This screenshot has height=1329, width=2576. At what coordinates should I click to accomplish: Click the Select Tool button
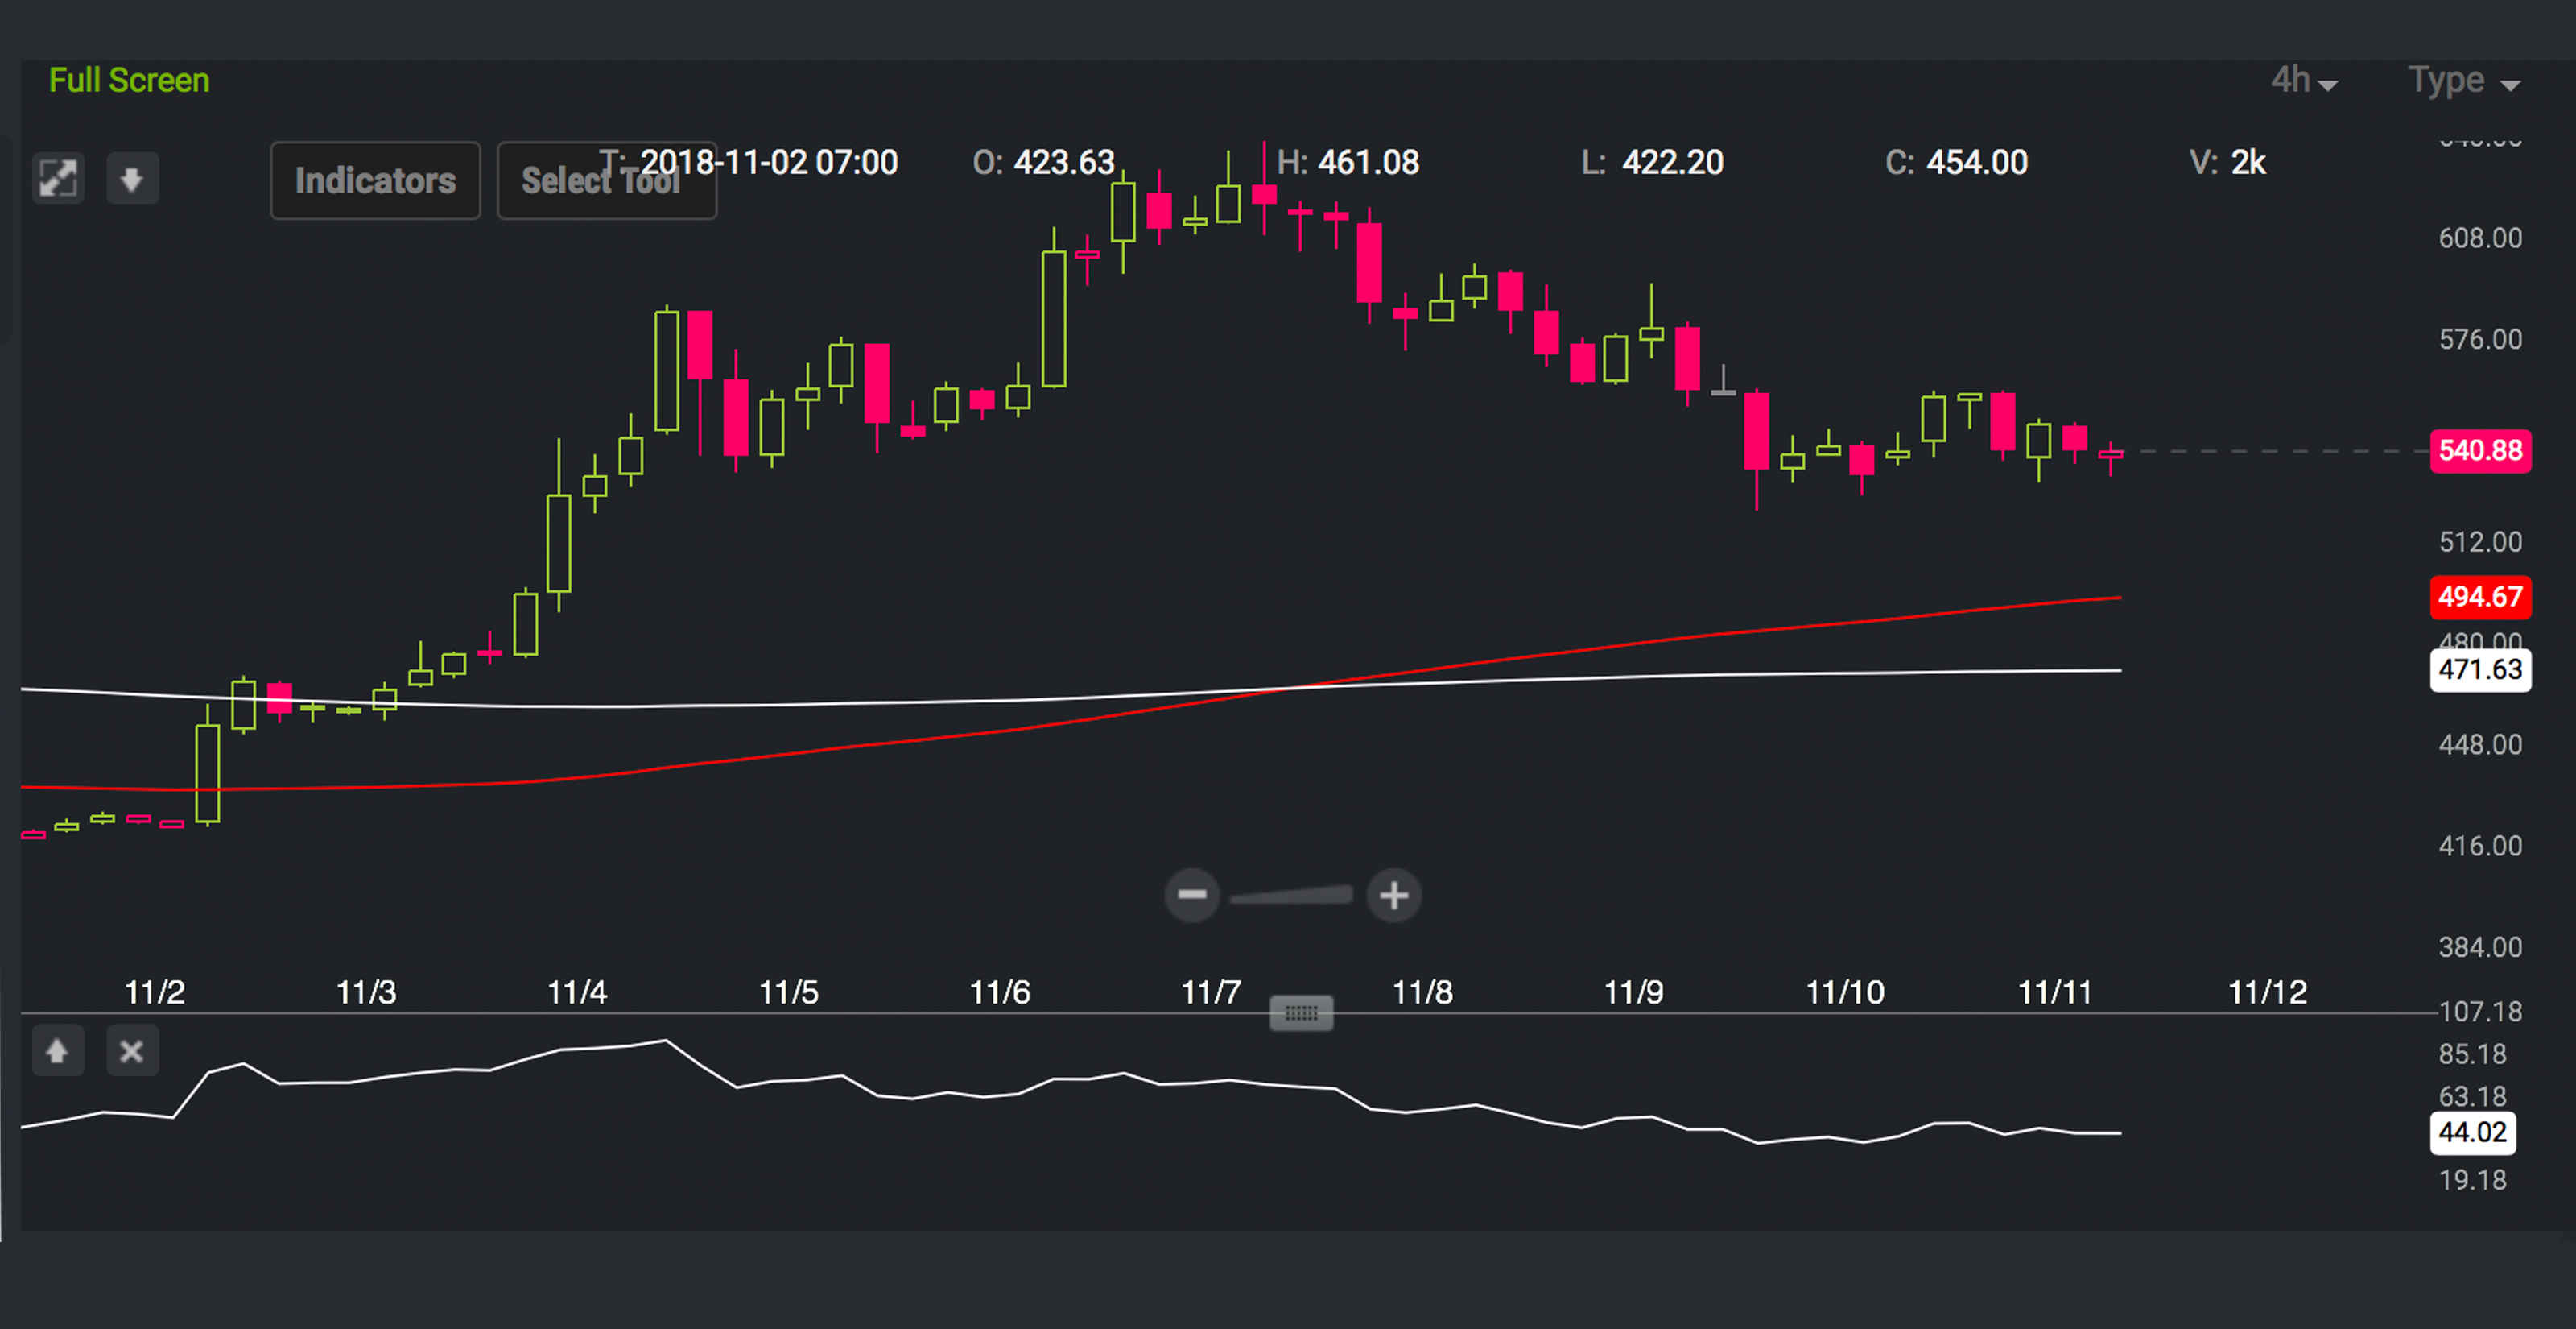tap(606, 180)
